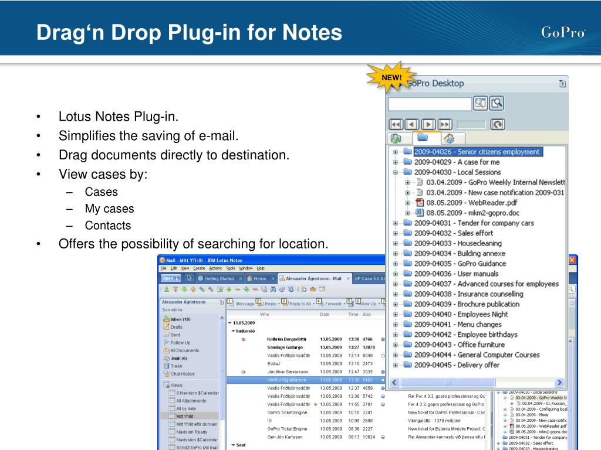The height and width of the screenshot is (450, 601).
Task: Click the Open button in Lotus Notes
Action: point(170,278)
